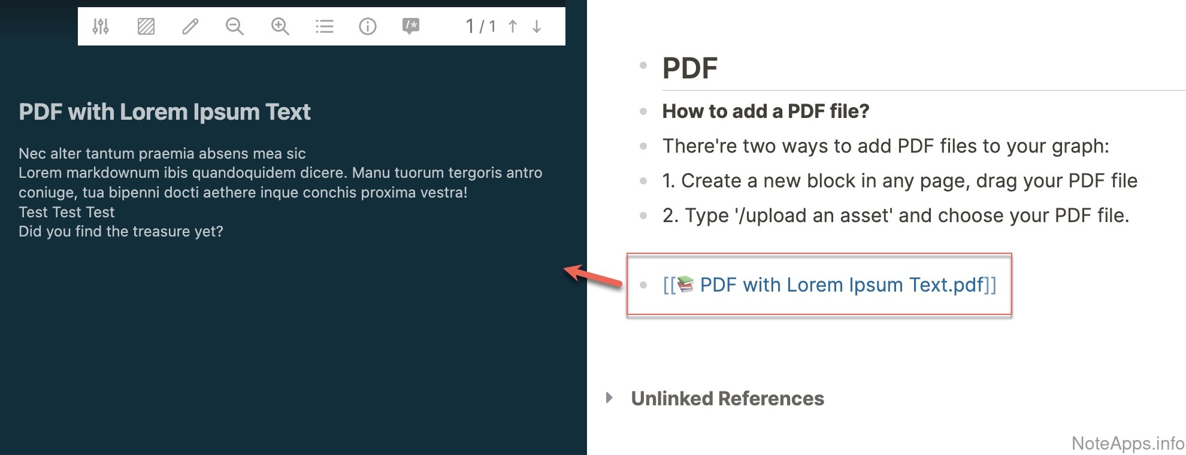The height and width of the screenshot is (455, 1186).
Task: Click 'Did you find the treasure yet?' line
Action: tap(121, 232)
